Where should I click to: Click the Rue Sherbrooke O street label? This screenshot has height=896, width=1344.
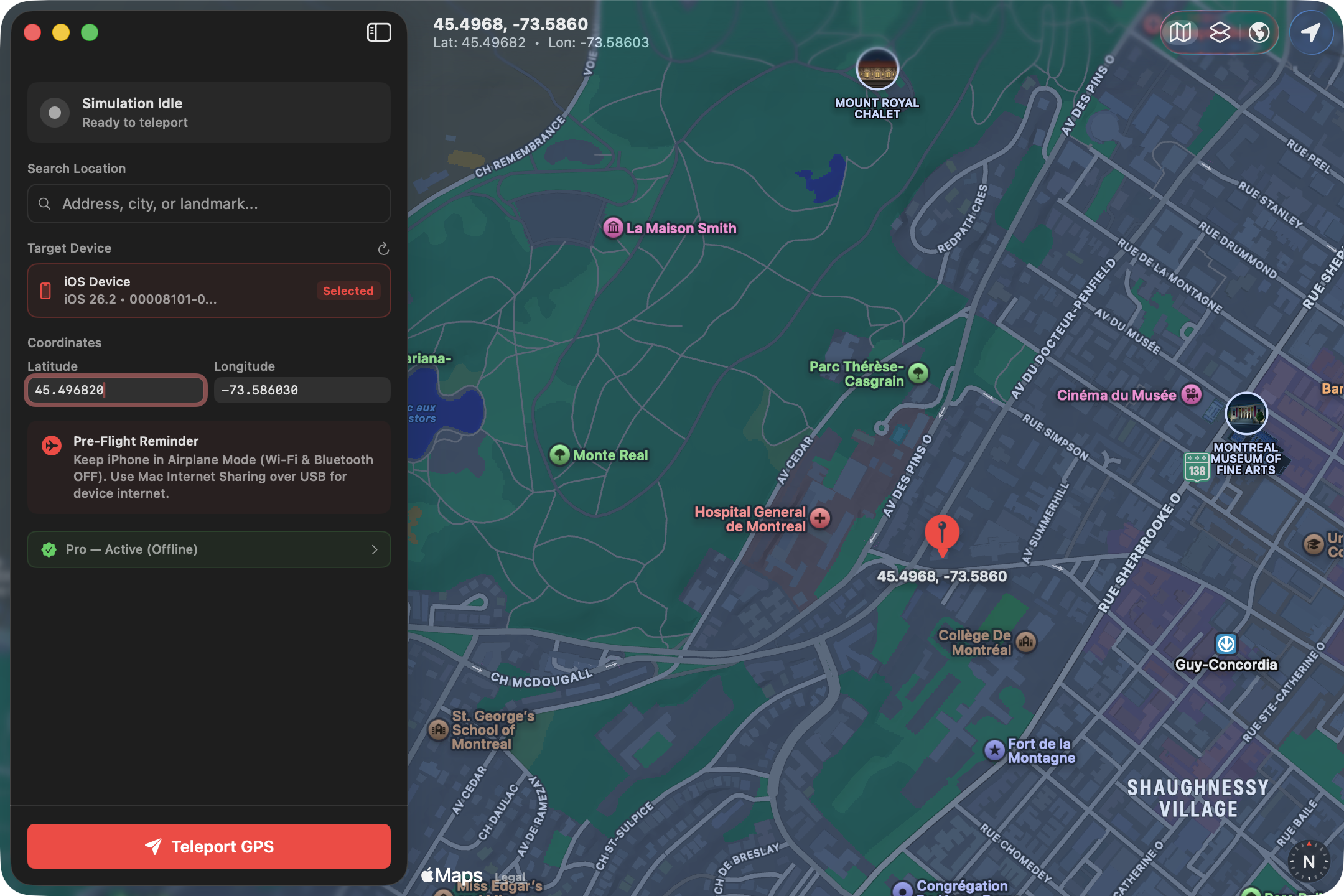[1139, 553]
